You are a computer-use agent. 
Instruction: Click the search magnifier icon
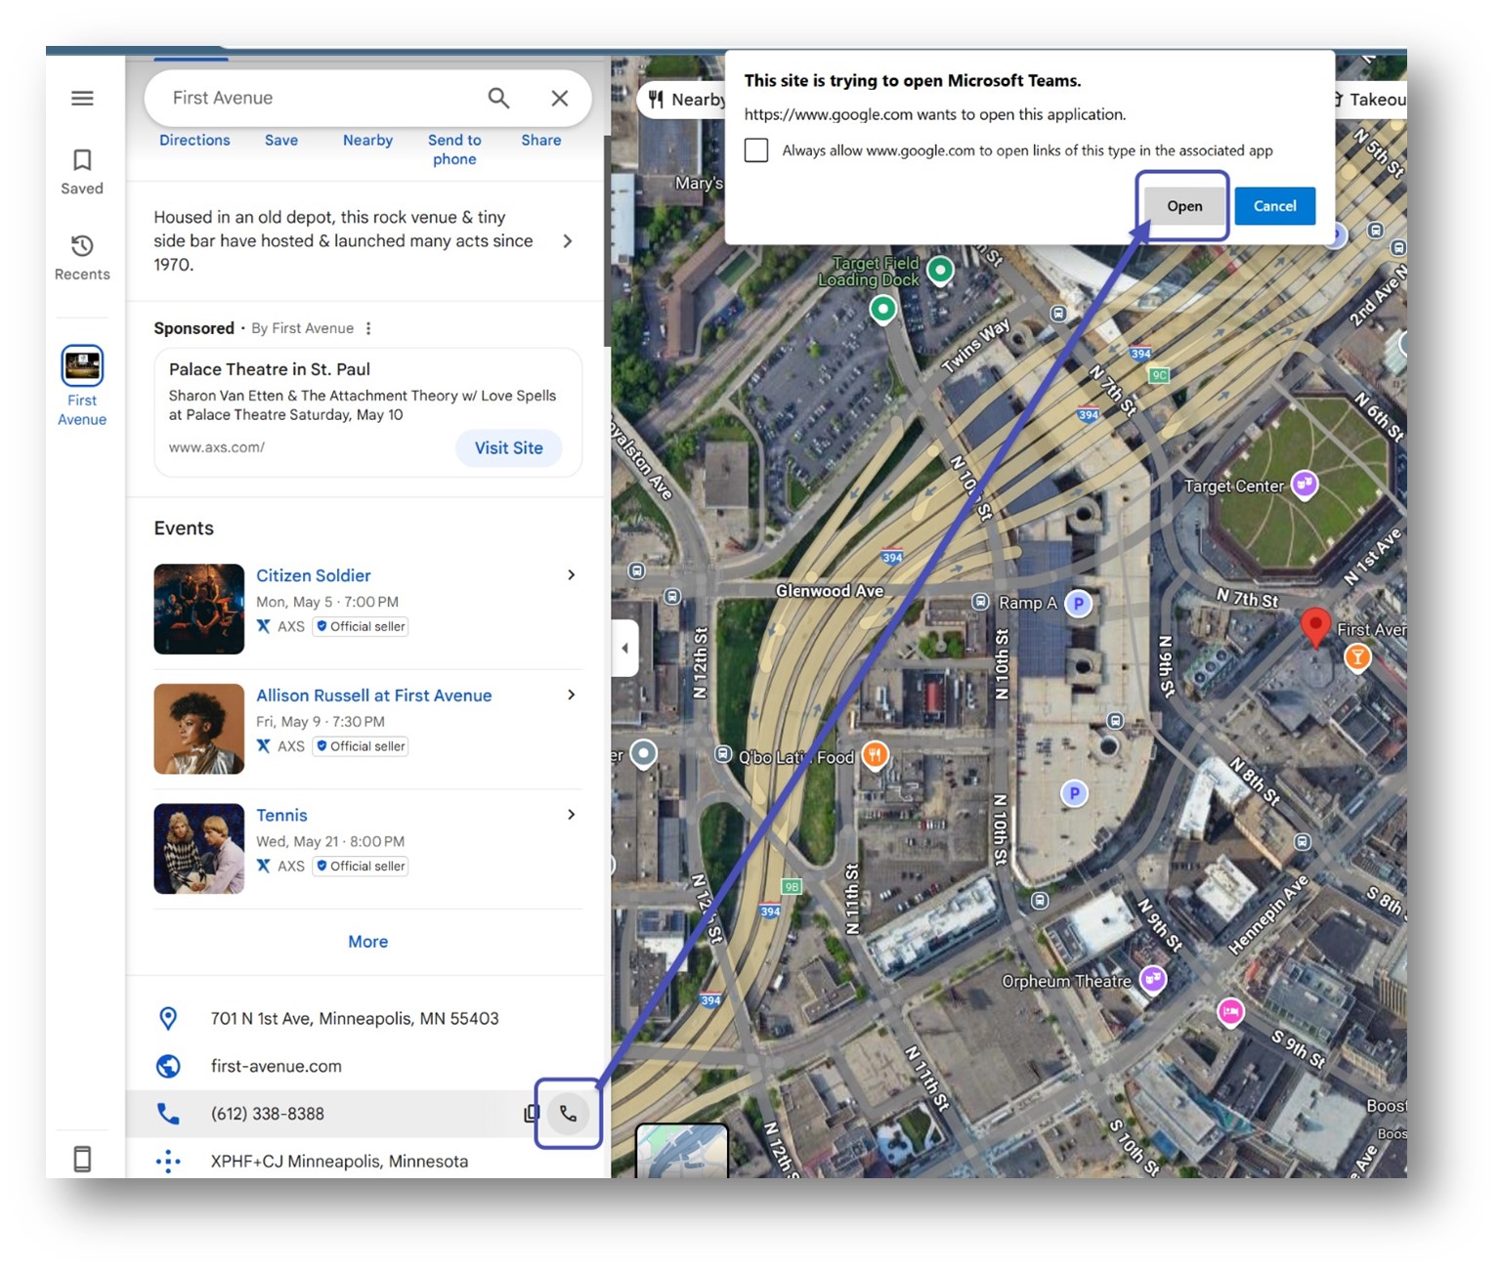click(498, 98)
